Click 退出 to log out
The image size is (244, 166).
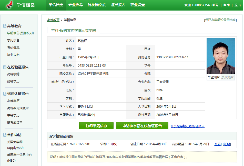coord(238,5)
